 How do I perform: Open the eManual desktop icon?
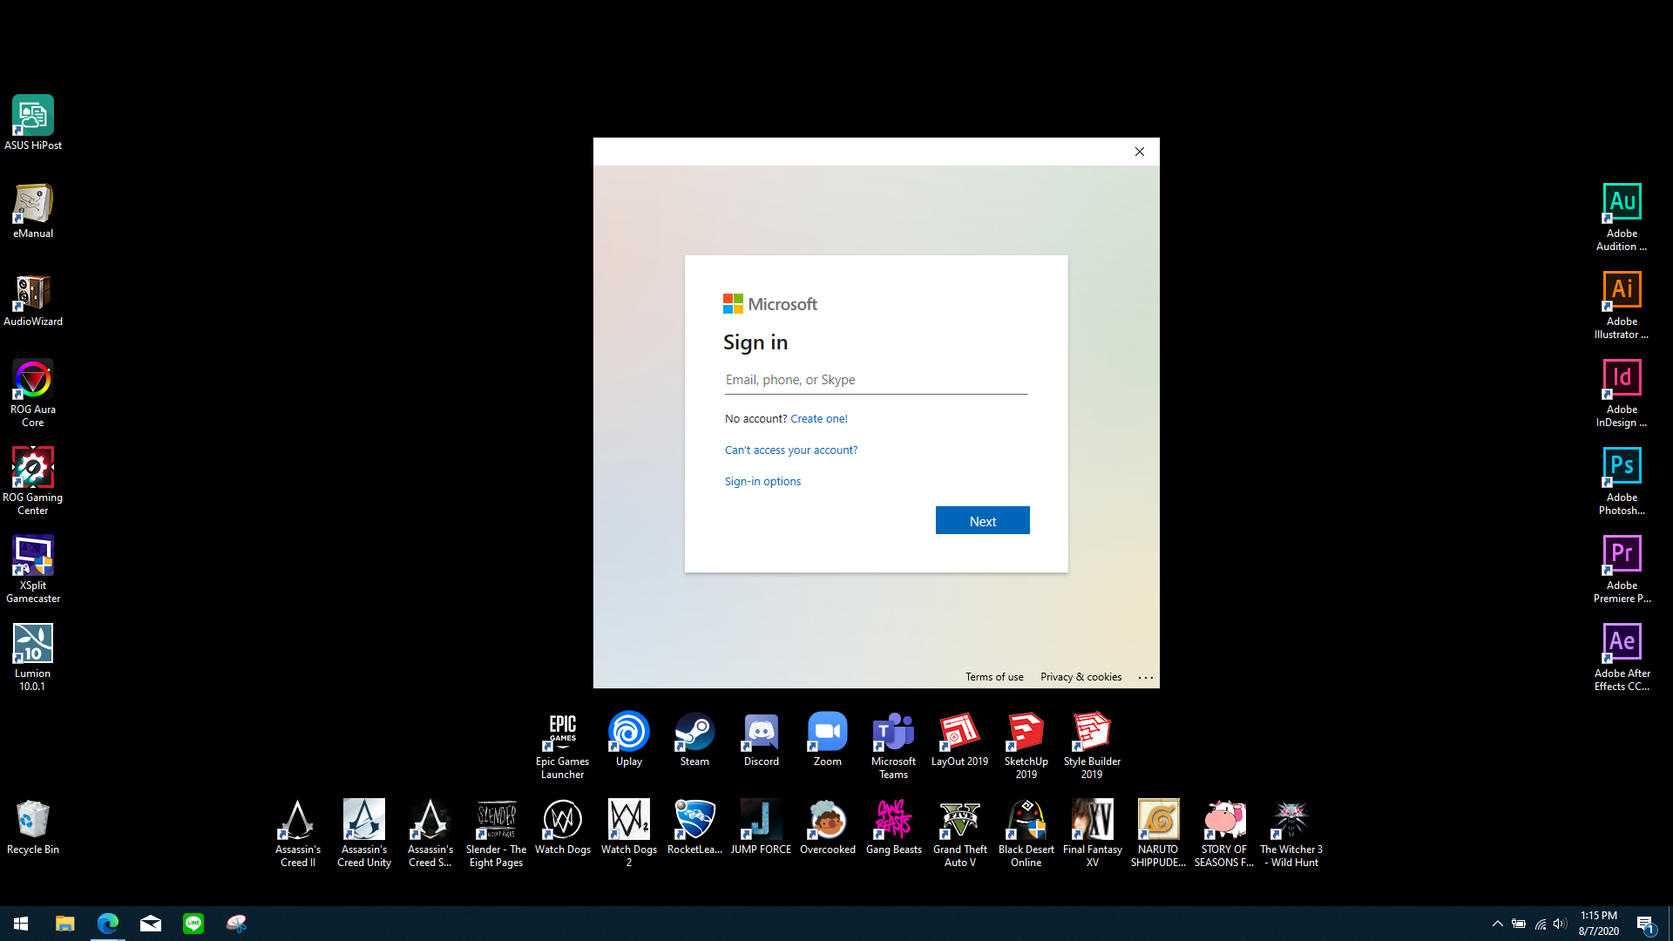pos(33,211)
